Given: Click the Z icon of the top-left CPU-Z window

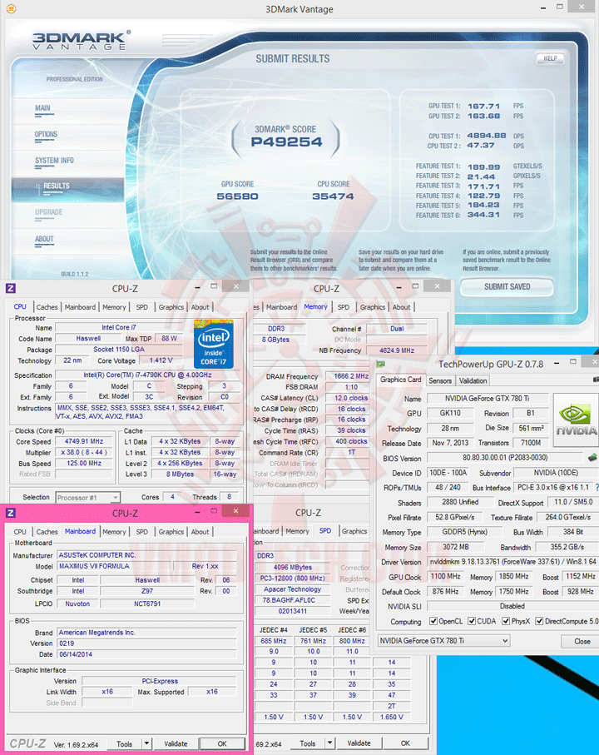Looking at the screenshot, I should point(11,288).
